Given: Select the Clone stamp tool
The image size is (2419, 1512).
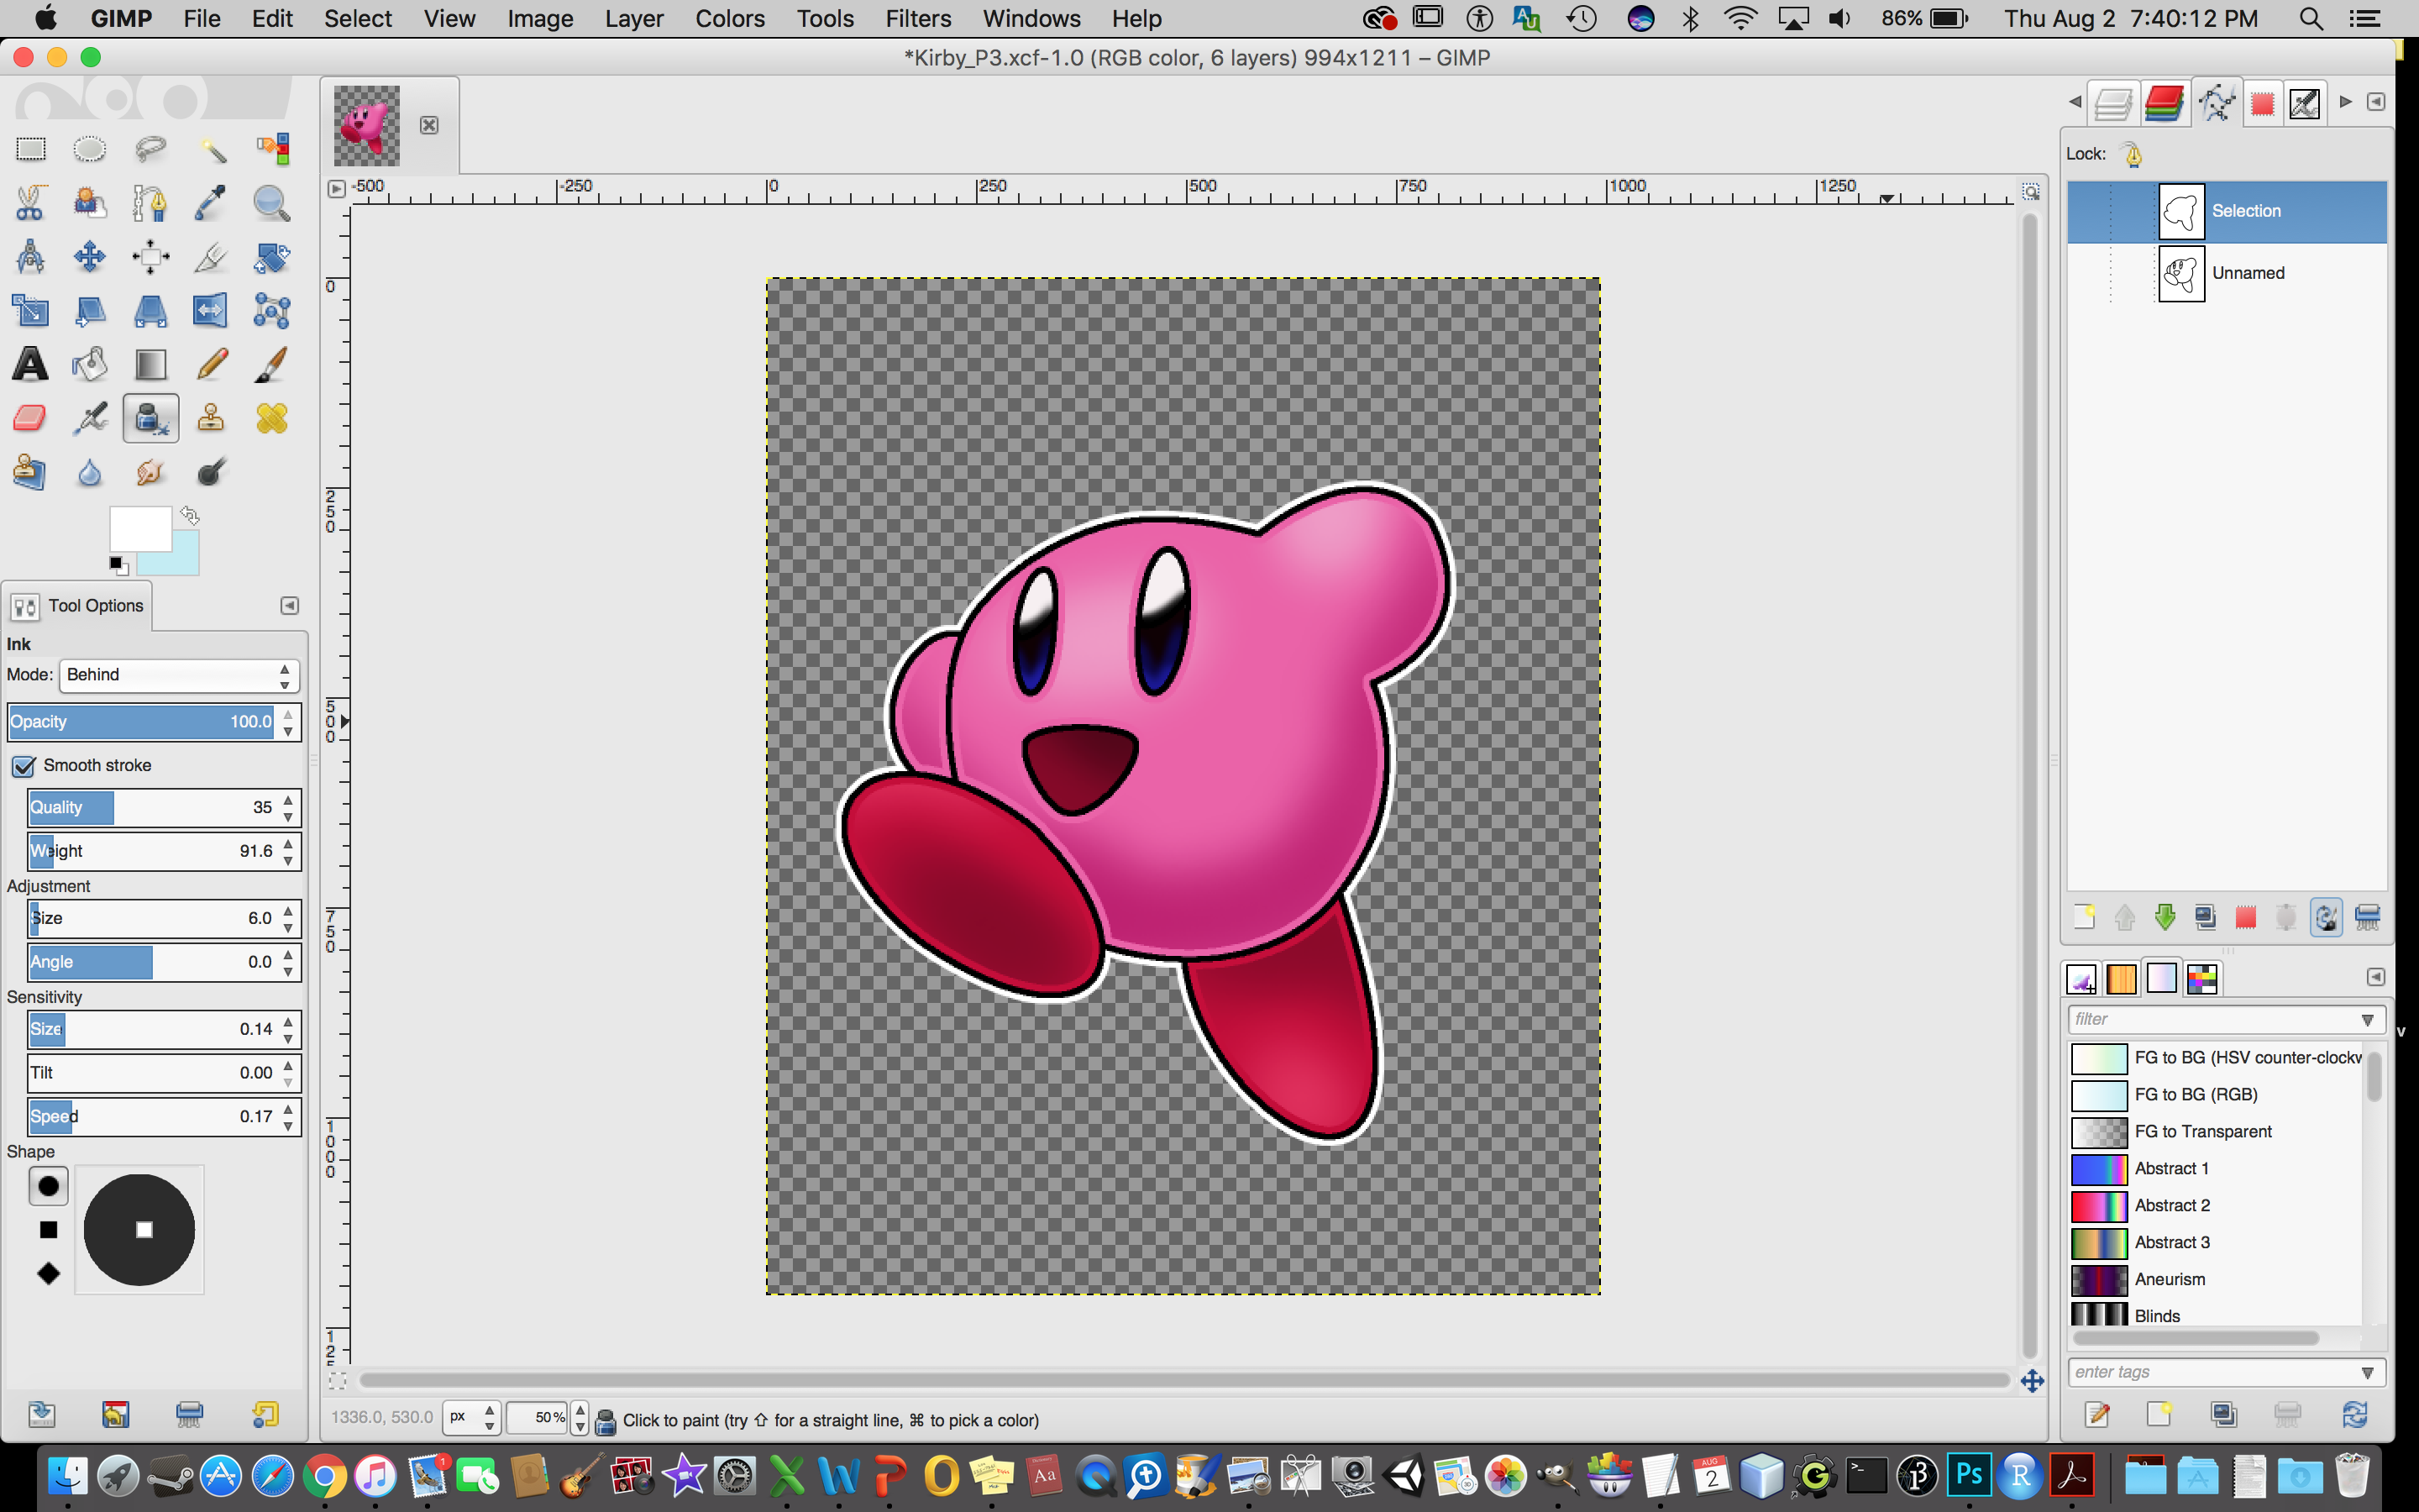Looking at the screenshot, I should click(211, 418).
